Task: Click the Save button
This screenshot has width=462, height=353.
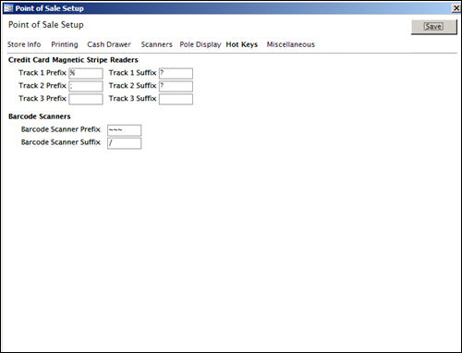Action: click(434, 27)
